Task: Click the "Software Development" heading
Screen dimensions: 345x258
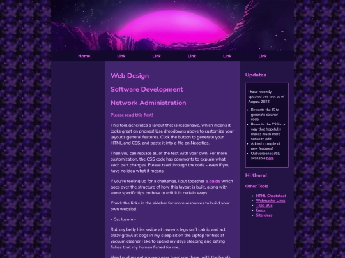Action: click(x=147, y=89)
